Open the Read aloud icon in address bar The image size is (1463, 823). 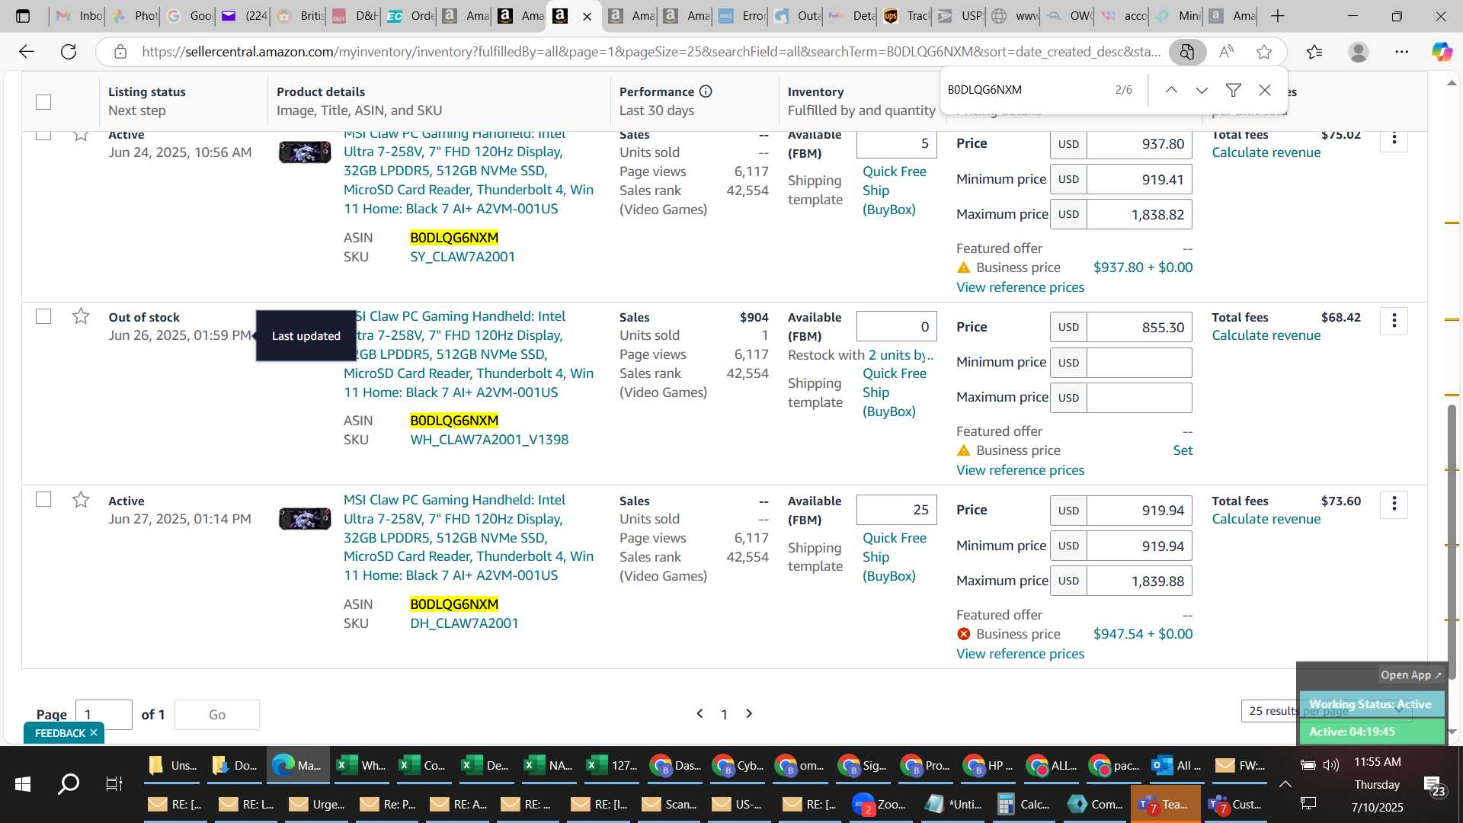1226,52
